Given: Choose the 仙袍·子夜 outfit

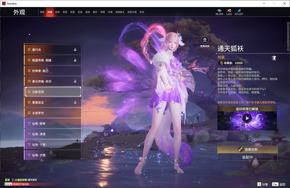Looking at the screenshot, I should click(x=52, y=144).
